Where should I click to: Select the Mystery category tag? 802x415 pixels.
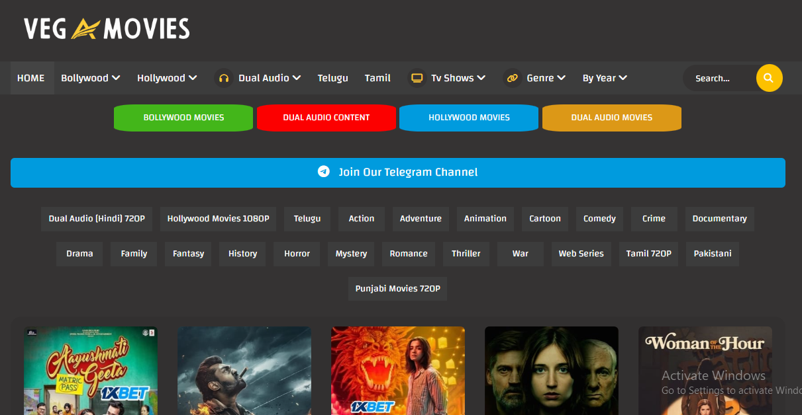pyautogui.click(x=351, y=254)
